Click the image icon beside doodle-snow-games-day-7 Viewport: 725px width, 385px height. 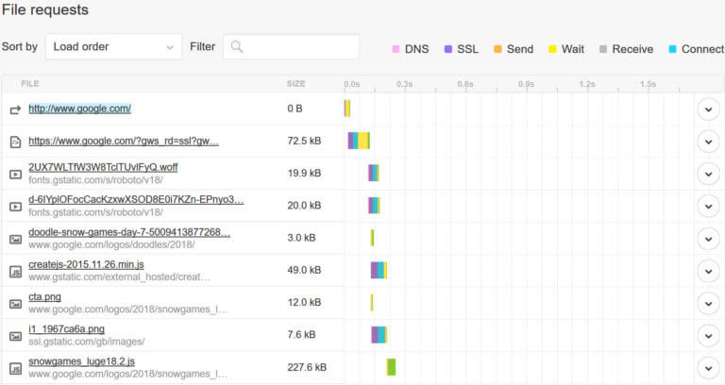click(15, 239)
